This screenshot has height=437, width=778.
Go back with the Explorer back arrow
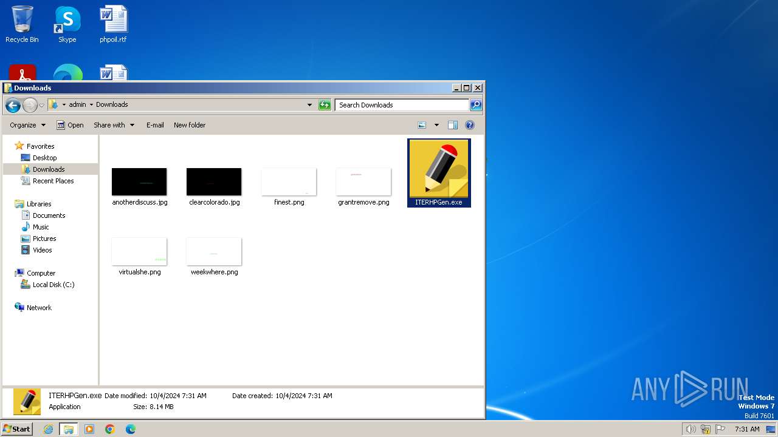tap(13, 105)
